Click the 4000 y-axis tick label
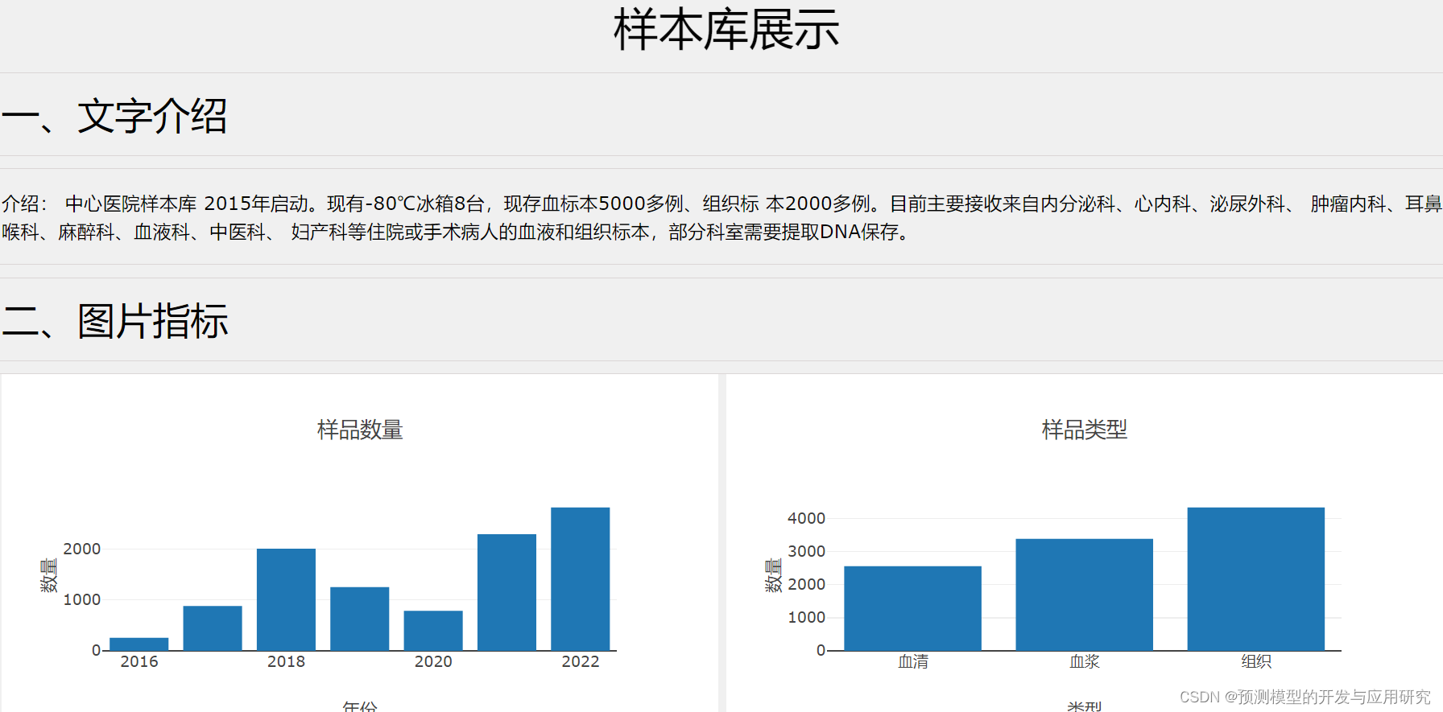This screenshot has height=712, width=1443. tap(806, 518)
